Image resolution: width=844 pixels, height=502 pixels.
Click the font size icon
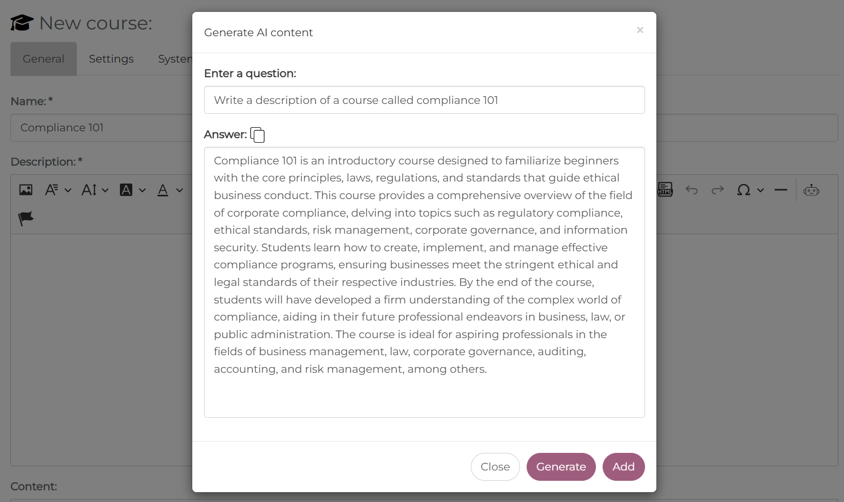(x=89, y=190)
